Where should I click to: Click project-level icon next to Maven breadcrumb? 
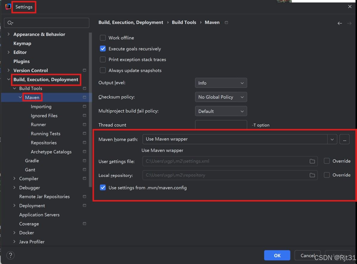point(226,23)
